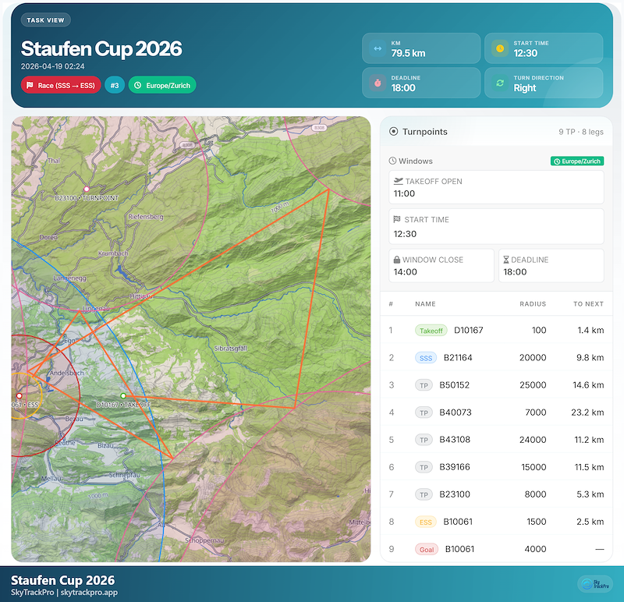The image size is (624, 602).
Task: Open the Europe/Zurich timezone selector
Action: tap(163, 84)
